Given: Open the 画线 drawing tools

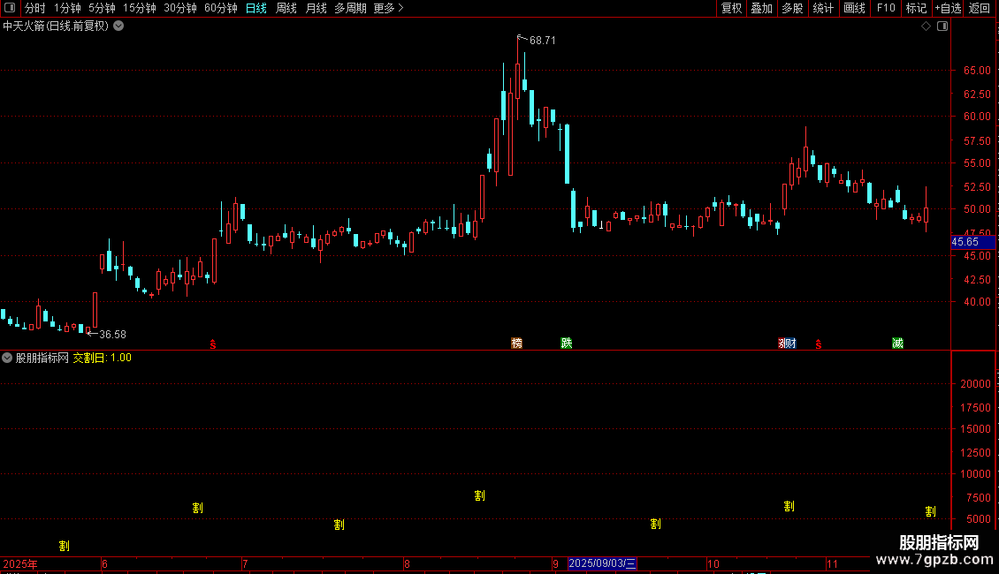Looking at the screenshot, I should click(x=854, y=8).
